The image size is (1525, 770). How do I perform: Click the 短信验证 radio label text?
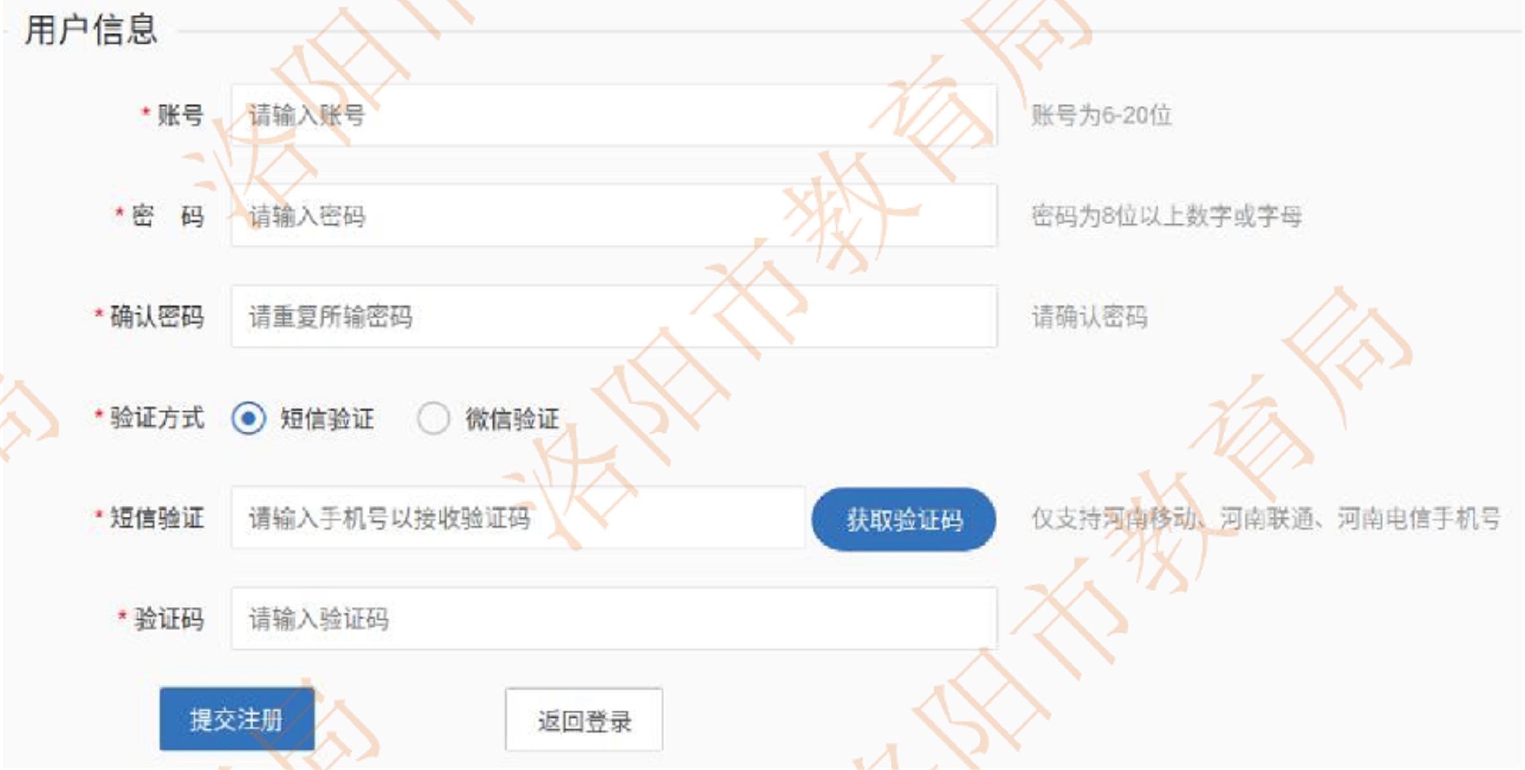point(327,419)
